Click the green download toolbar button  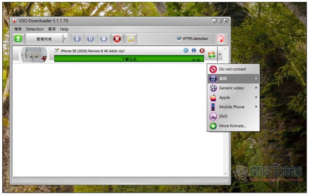[18, 39]
